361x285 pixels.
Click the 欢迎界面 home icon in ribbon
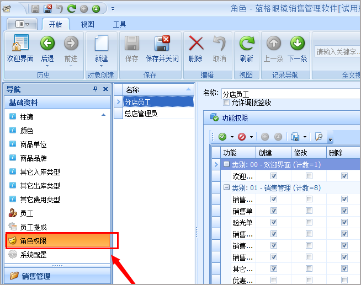20,43
